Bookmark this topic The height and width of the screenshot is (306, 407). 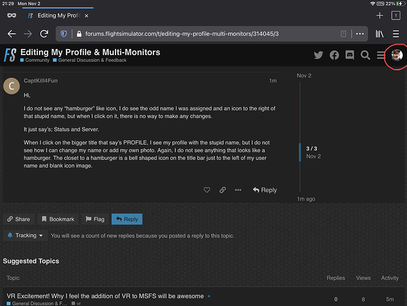58,219
